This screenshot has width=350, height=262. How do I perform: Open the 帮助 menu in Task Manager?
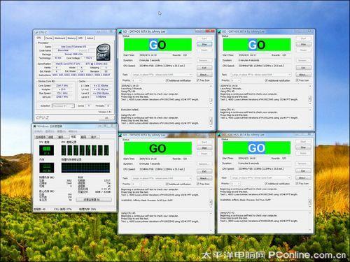(x=73, y=131)
